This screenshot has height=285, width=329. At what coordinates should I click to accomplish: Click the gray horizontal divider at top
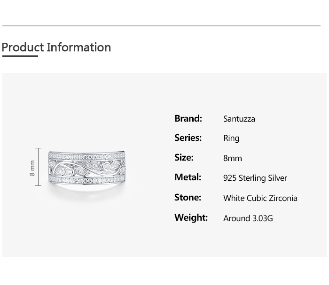tap(161, 26)
